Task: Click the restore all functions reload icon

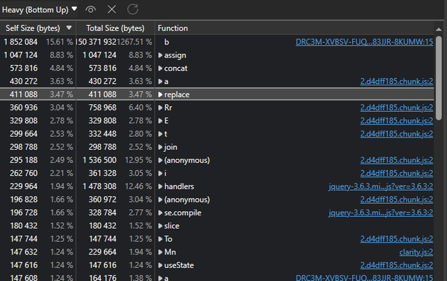Action: click(133, 9)
